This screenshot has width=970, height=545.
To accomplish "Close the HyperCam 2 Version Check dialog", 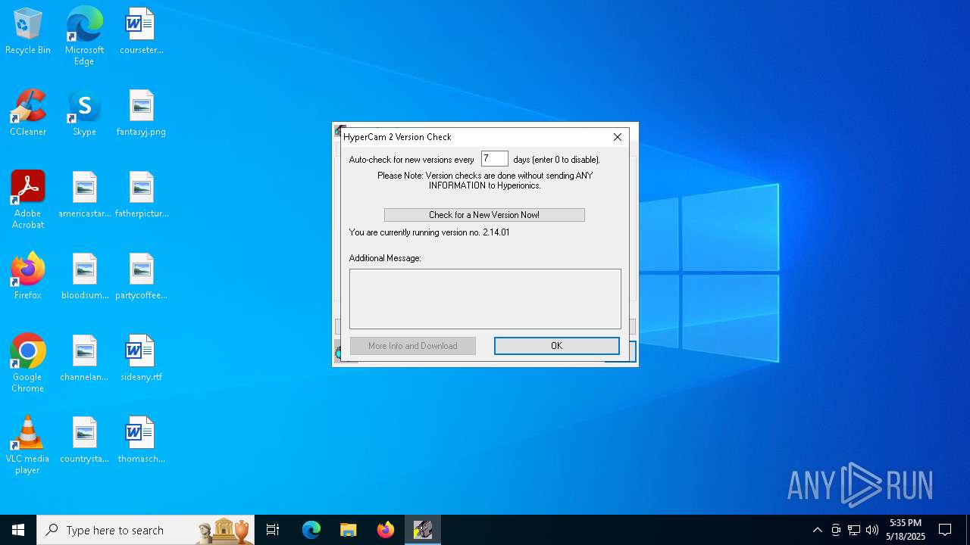I will 618,137.
